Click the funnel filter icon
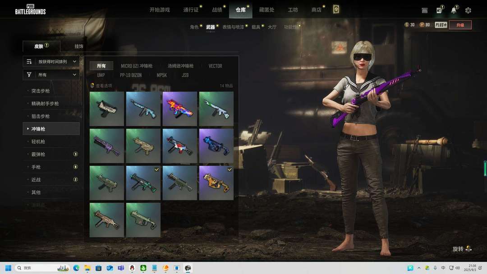The width and height of the screenshot is (487, 274). (29, 75)
